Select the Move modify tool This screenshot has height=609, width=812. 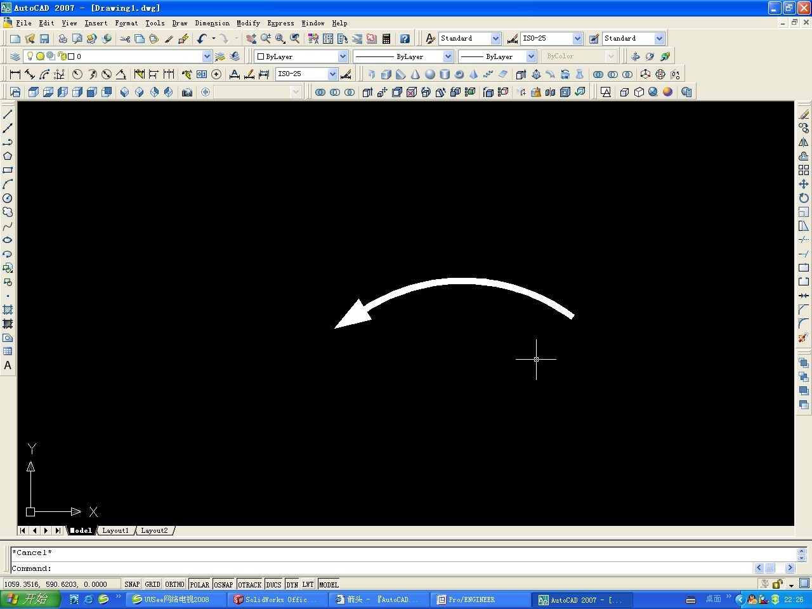[x=804, y=184]
